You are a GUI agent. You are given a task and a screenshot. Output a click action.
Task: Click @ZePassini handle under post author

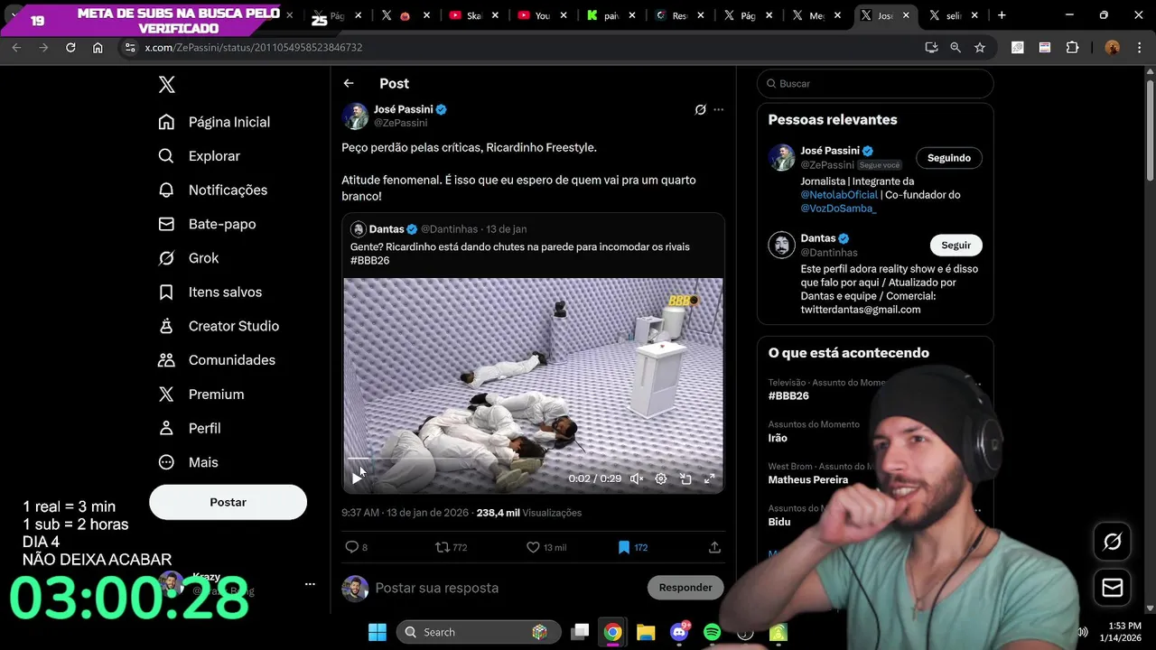[x=400, y=123]
